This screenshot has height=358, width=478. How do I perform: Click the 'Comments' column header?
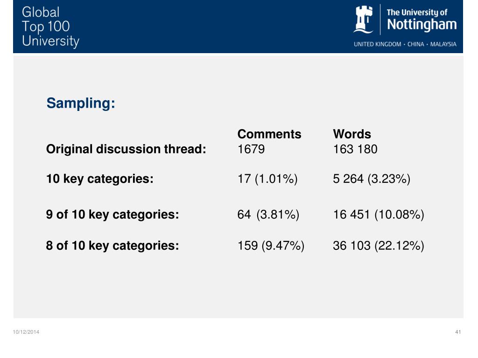pos(269,134)
